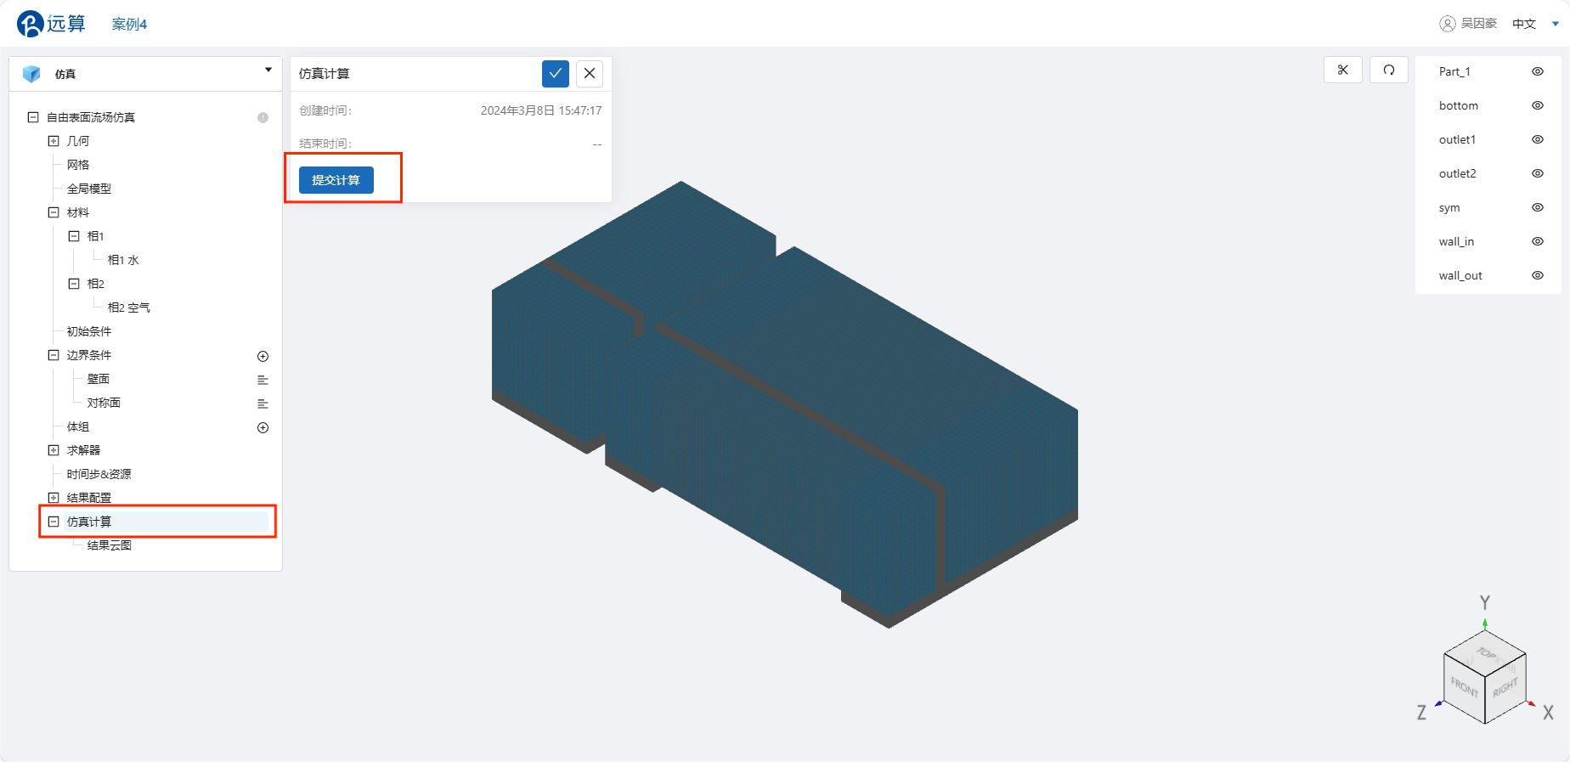This screenshot has width=1570, height=762.
Task: Click the reset view rotate icon
Action: point(1389,70)
